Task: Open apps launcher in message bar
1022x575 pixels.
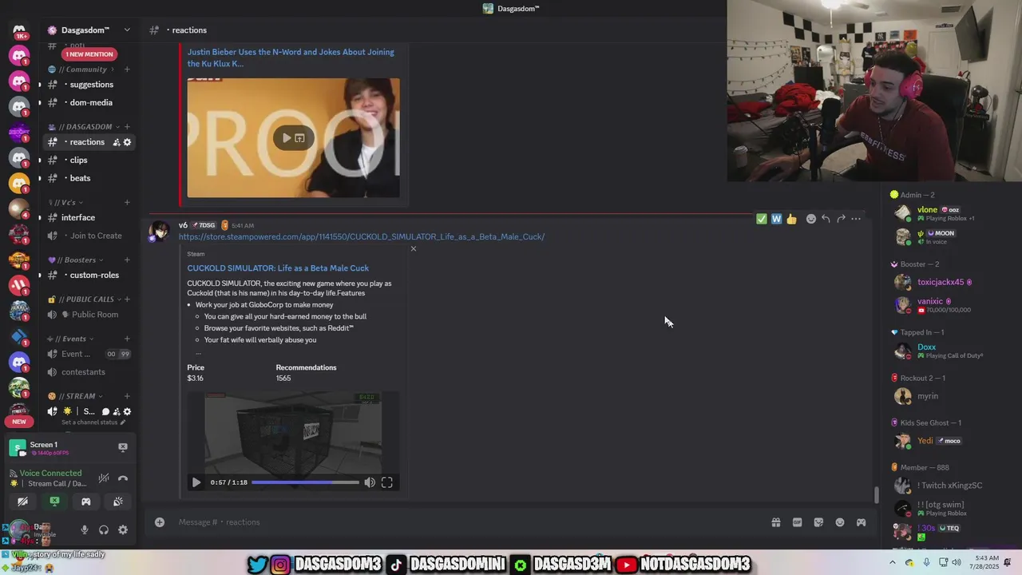Action: [861, 522]
